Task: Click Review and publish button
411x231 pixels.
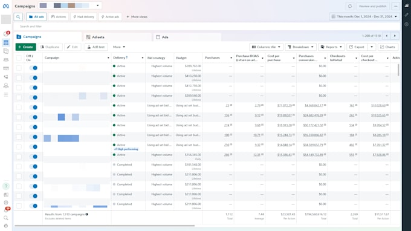Action: point(372,6)
